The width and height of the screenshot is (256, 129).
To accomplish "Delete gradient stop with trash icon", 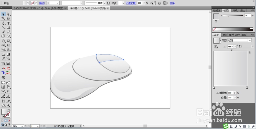I will (x=249, y=53).
